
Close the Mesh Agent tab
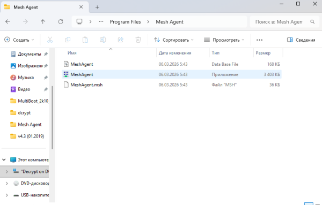click(81, 7)
